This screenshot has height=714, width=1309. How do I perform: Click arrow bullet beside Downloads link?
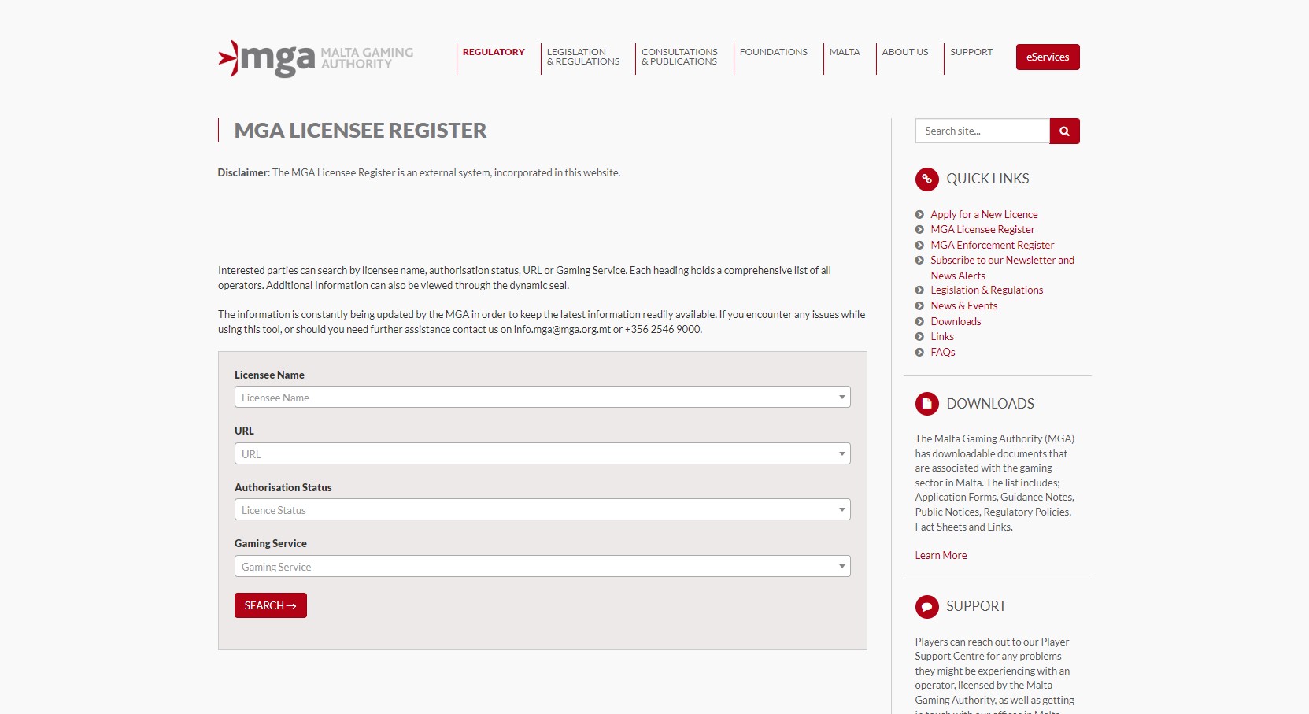point(919,321)
